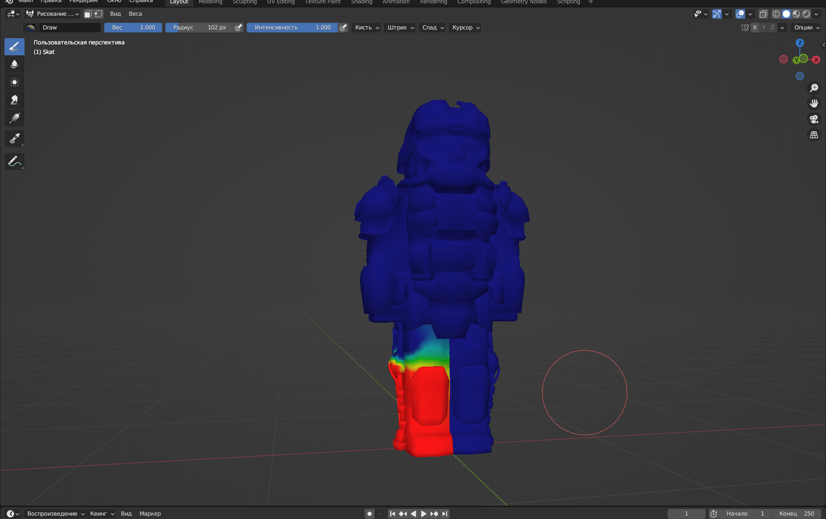Open the Курсор dropdown

(x=466, y=27)
